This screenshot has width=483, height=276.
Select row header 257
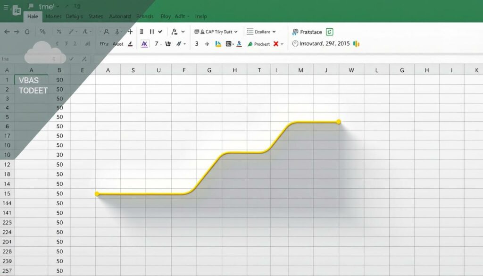click(x=7, y=271)
